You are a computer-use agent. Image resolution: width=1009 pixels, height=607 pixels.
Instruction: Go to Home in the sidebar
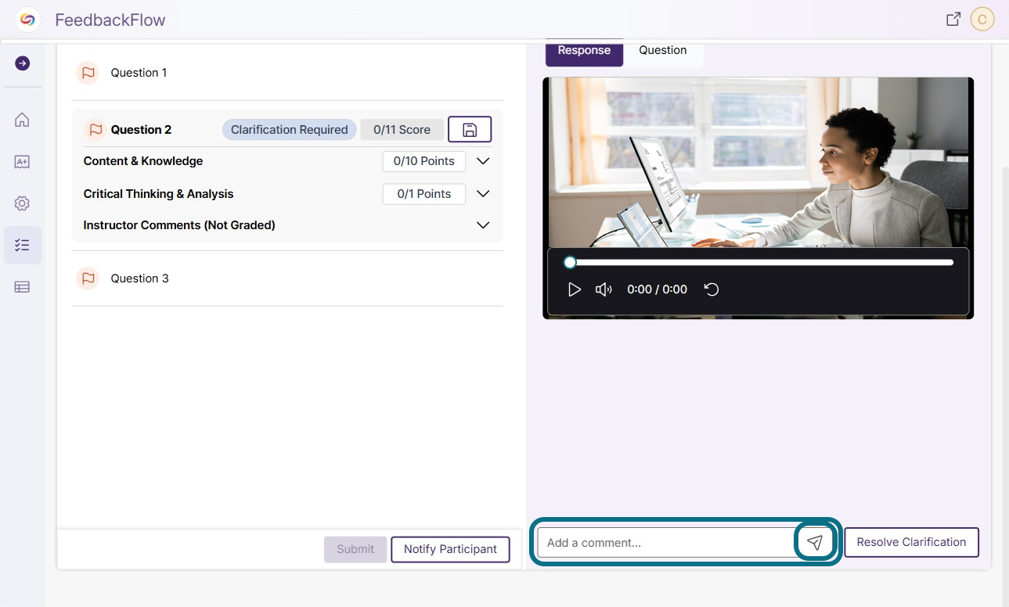tap(23, 120)
